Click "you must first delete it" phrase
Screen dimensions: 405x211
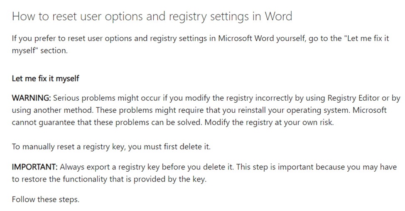(169, 147)
